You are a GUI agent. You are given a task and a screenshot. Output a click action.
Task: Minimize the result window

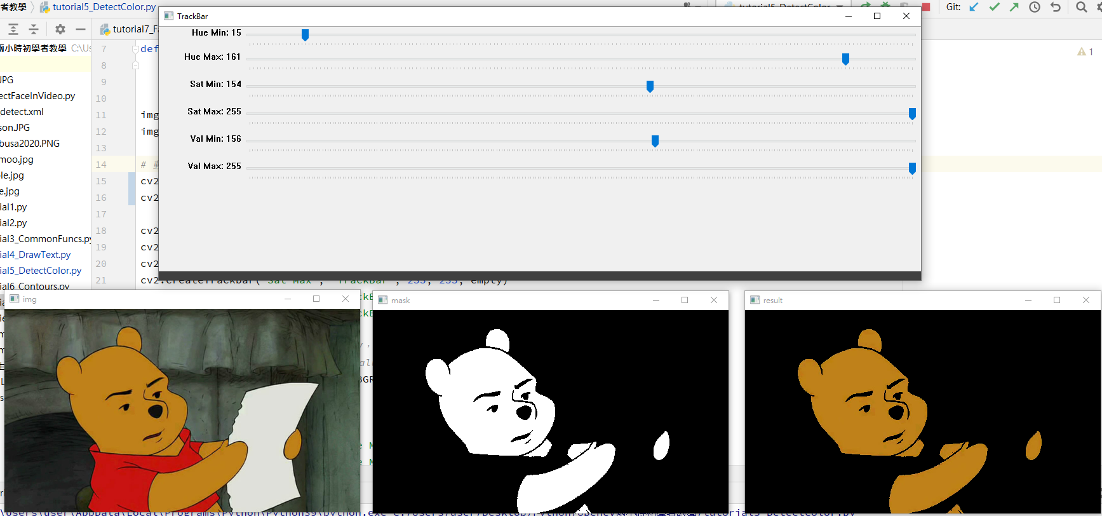[x=1028, y=300]
